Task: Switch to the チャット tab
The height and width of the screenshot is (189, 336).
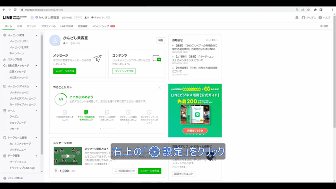Action: (32, 26)
